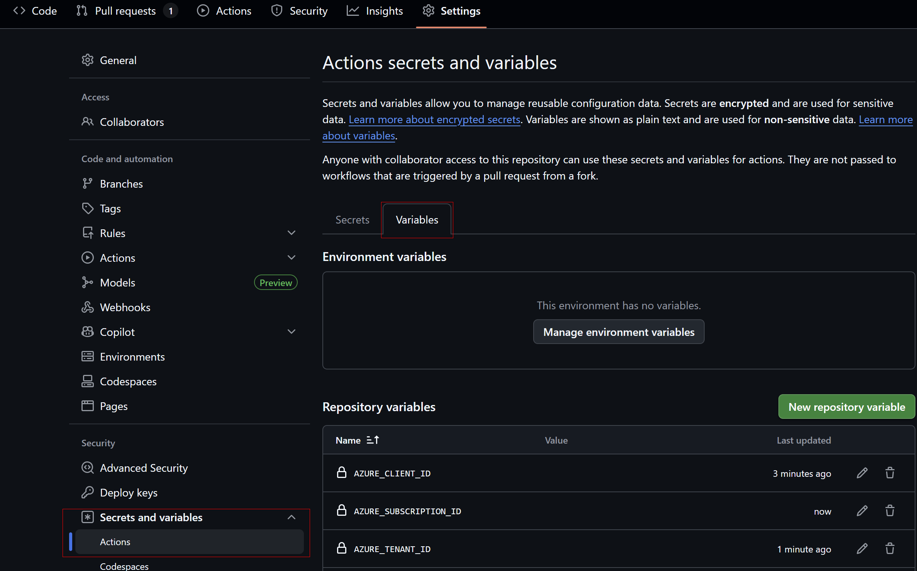Open Learn more about encrypted secrets link
This screenshot has width=917, height=571.
434,120
